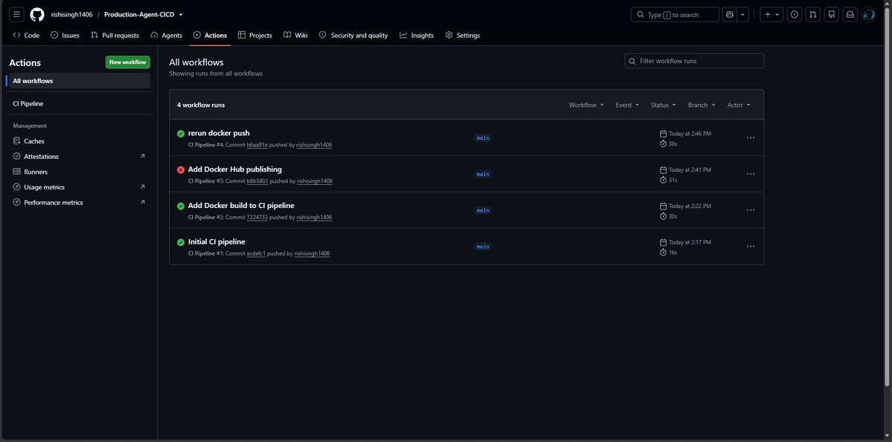Open Runners management page

click(x=79, y=172)
